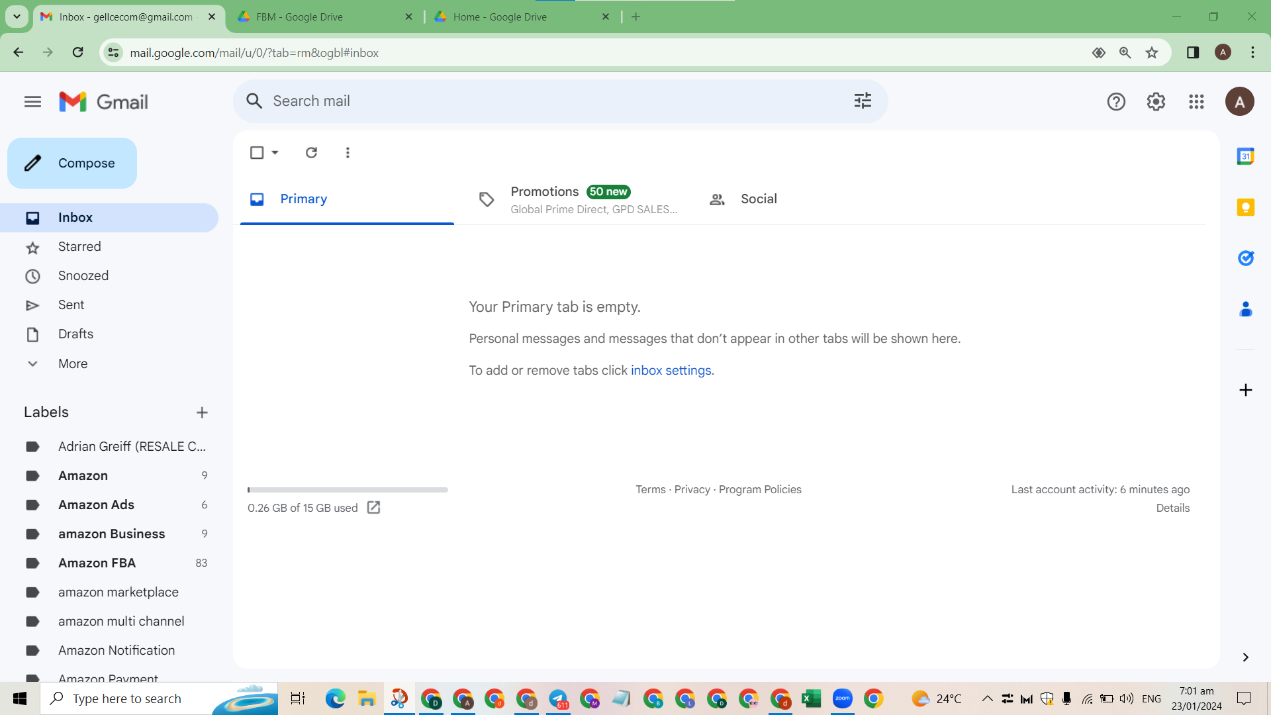Open Excel from the taskbar
The image size is (1271, 715).
point(811,698)
